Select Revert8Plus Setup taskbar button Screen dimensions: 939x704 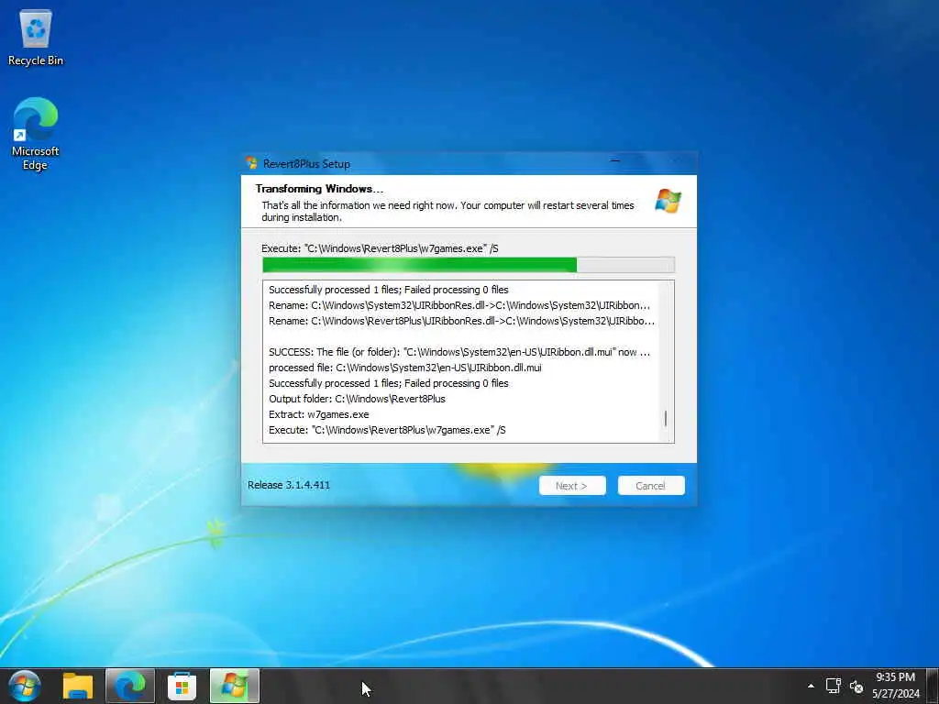(234, 686)
